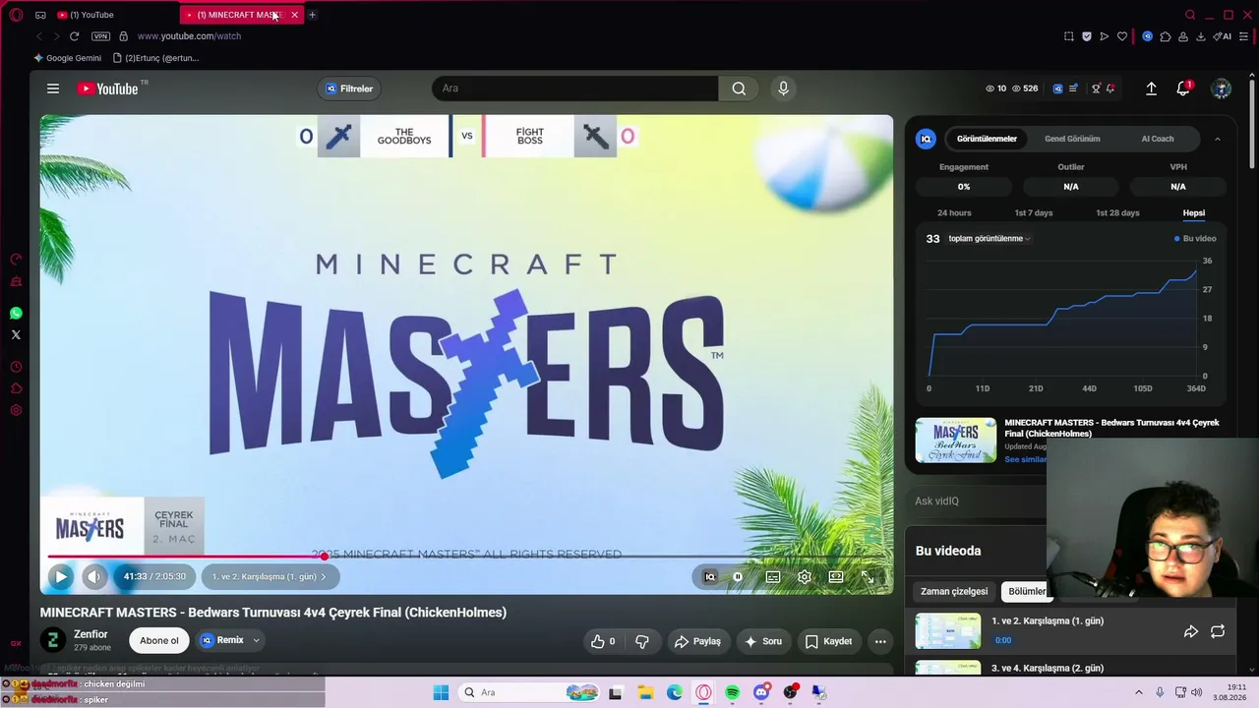The height and width of the screenshot is (708, 1259).
Task: Select the 1st 7 days range
Action: [1034, 212]
